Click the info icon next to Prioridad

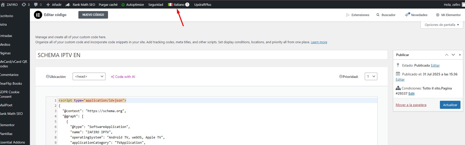341,76
